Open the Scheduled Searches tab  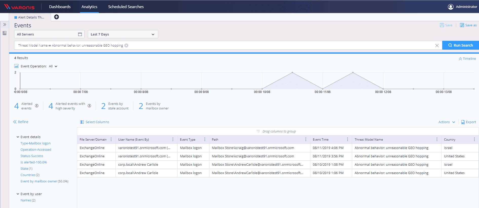coord(126,7)
